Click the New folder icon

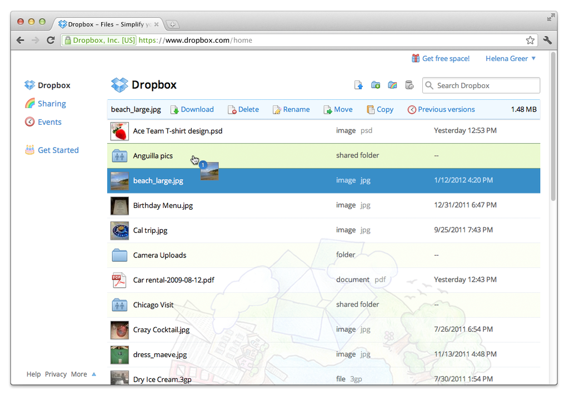coord(376,85)
